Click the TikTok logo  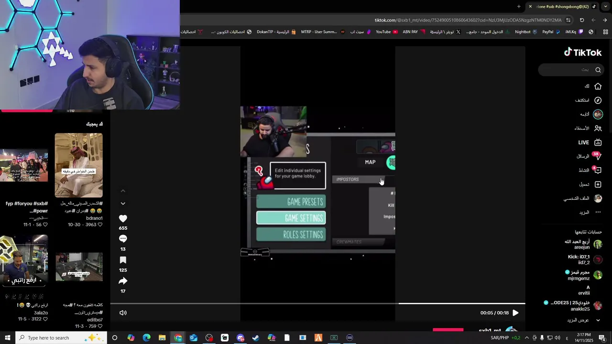click(583, 52)
